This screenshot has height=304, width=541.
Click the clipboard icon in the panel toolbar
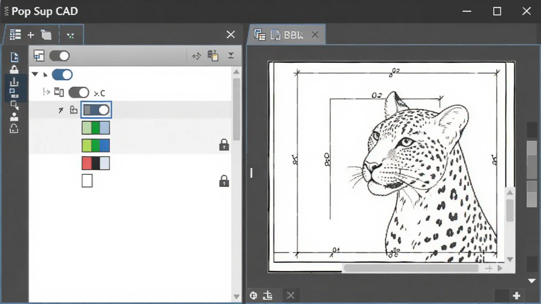(213, 55)
